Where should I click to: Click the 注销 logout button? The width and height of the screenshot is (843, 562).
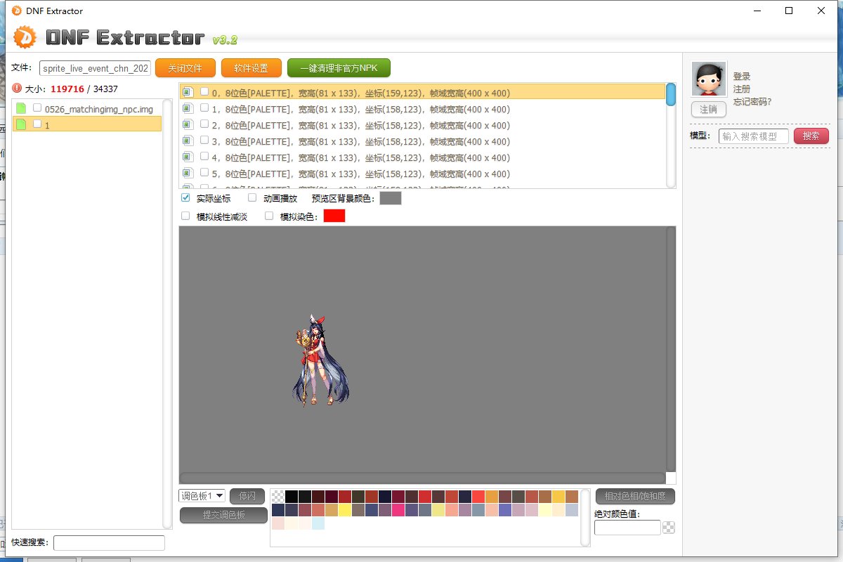[x=708, y=110]
